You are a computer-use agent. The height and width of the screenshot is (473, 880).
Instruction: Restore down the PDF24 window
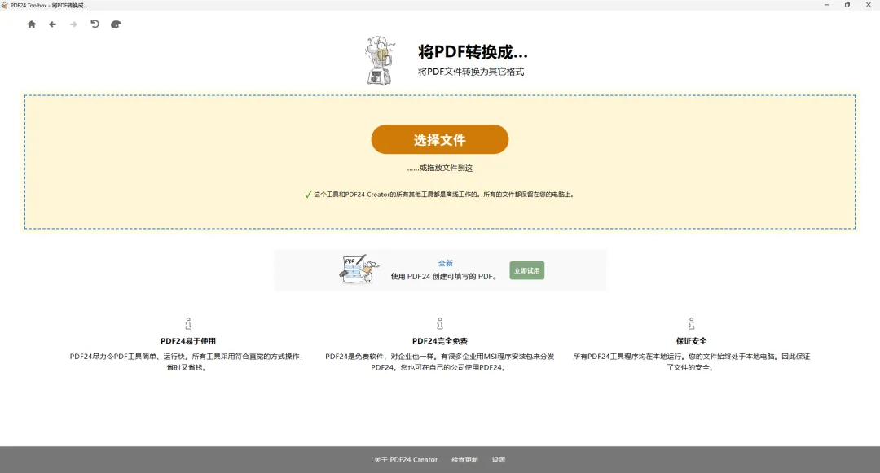point(847,5)
